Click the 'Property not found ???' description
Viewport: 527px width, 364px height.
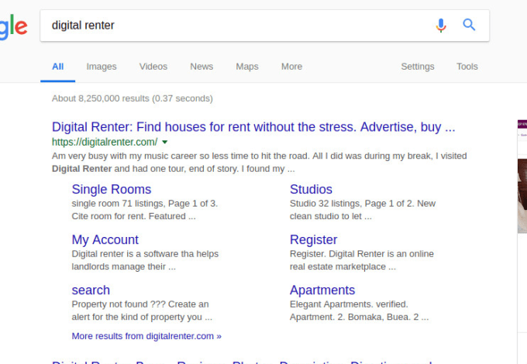142,311
